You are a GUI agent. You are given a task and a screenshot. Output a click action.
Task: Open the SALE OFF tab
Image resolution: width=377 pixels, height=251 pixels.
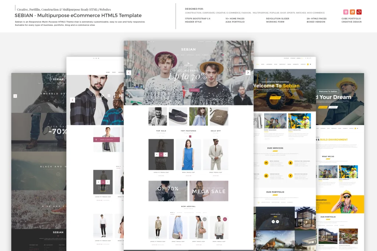[x=216, y=130]
